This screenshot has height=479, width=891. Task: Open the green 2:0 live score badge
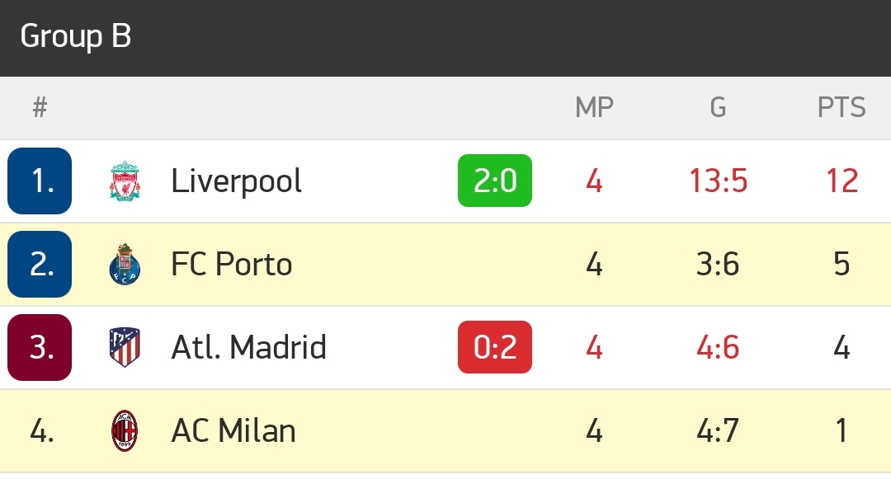pos(495,181)
